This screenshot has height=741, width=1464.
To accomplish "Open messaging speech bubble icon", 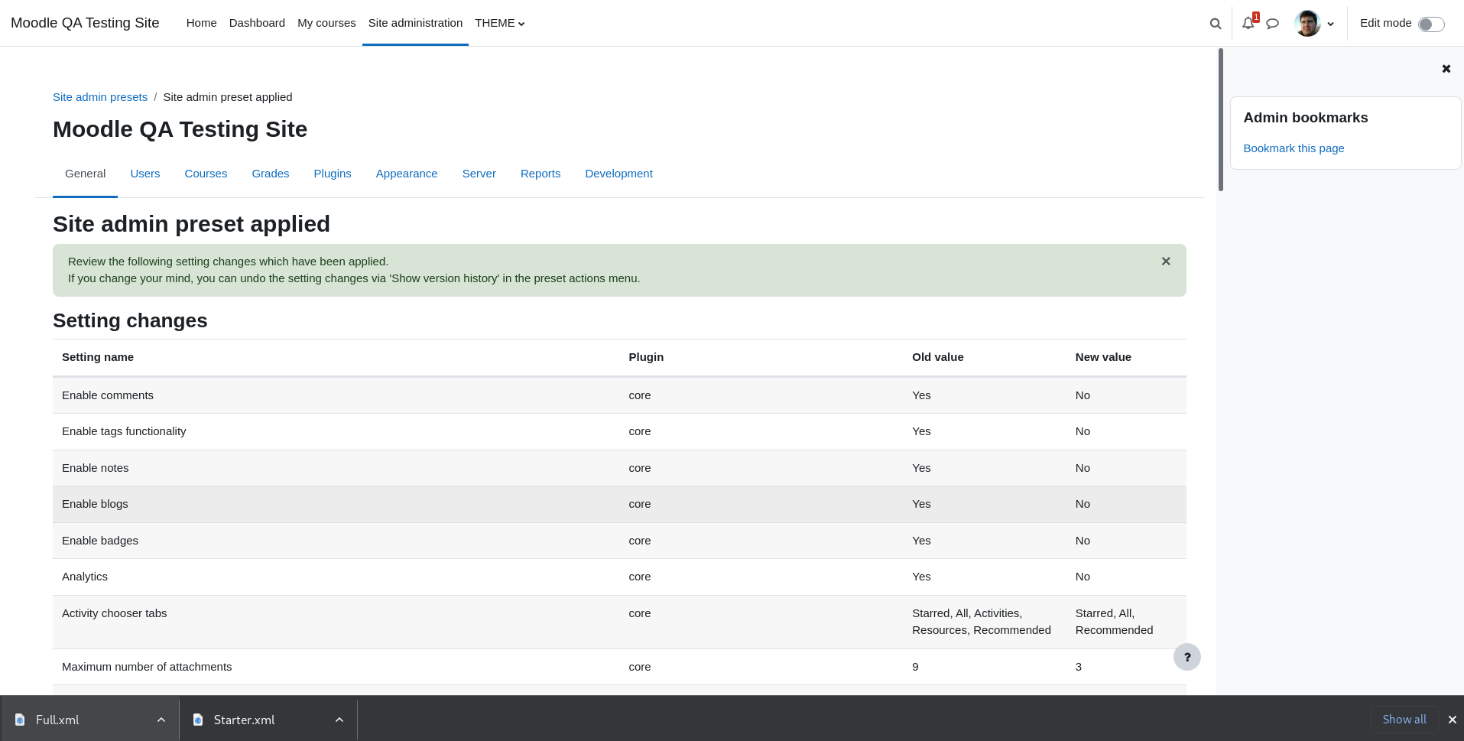I will coord(1272,24).
